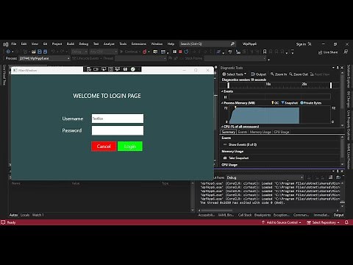Click the checkmark icon on the in-app debug toolbar
This screenshot has height=265, width=353.
tap(133, 69)
